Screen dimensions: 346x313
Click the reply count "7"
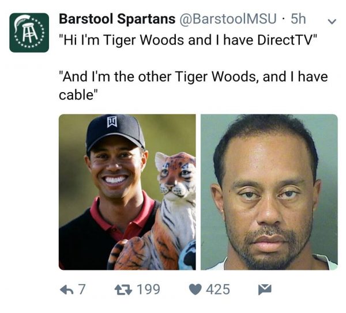pyautogui.click(x=82, y=289)
